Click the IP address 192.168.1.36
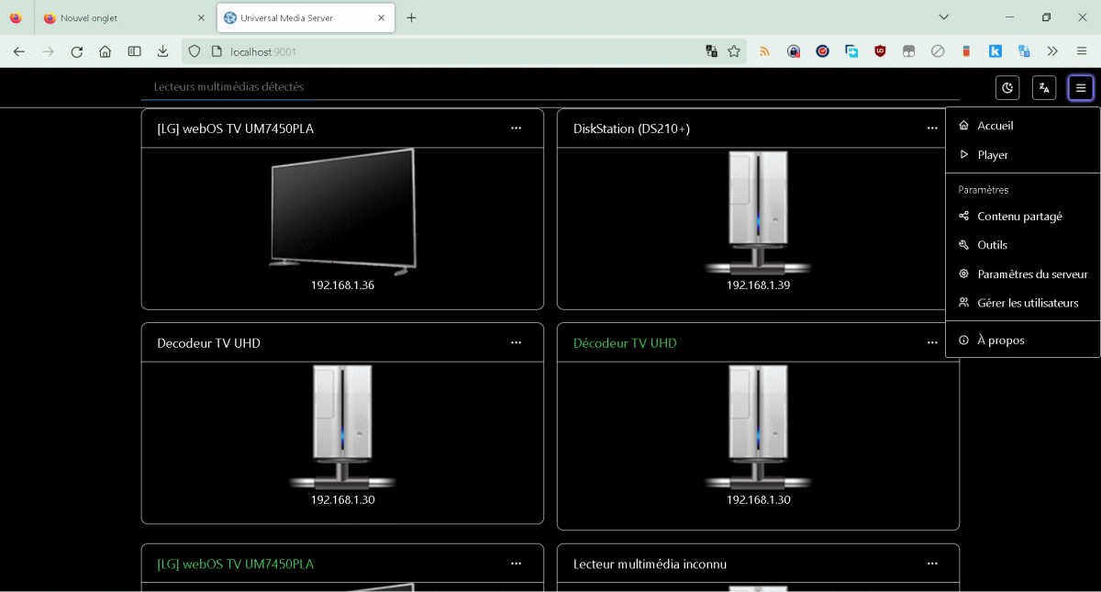The image size is (1101, 592). 342,285
